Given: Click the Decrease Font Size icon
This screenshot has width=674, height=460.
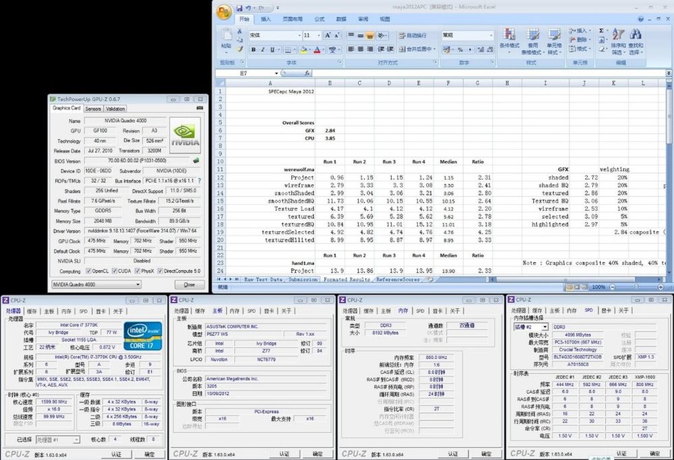Looking at the screenshot, I should 336,35.
